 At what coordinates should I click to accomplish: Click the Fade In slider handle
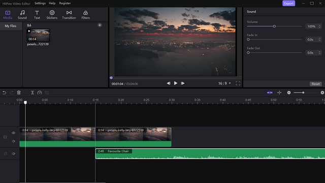(248, 40)
